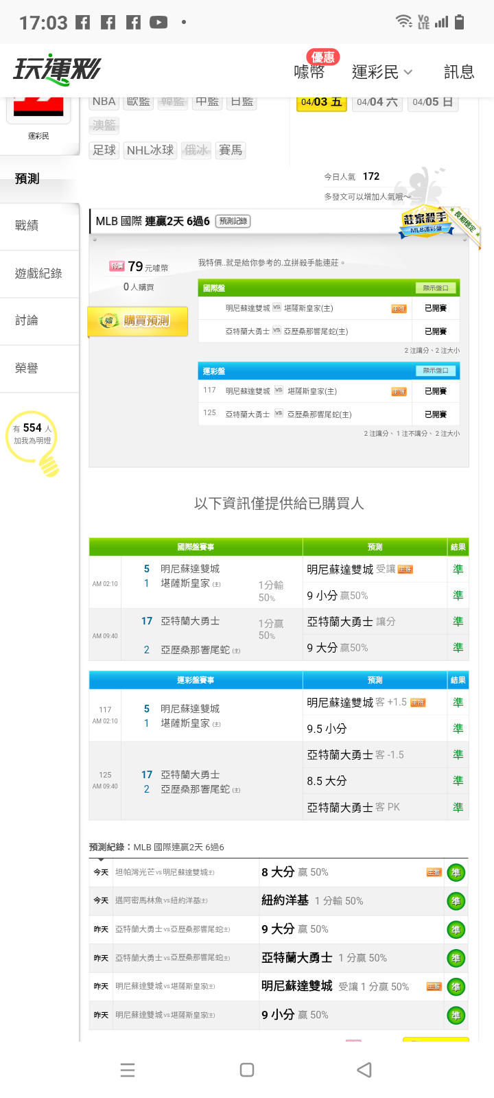
Task: Click match number 117 in 運彩盤 purchase list
Action: pos(210,390)
